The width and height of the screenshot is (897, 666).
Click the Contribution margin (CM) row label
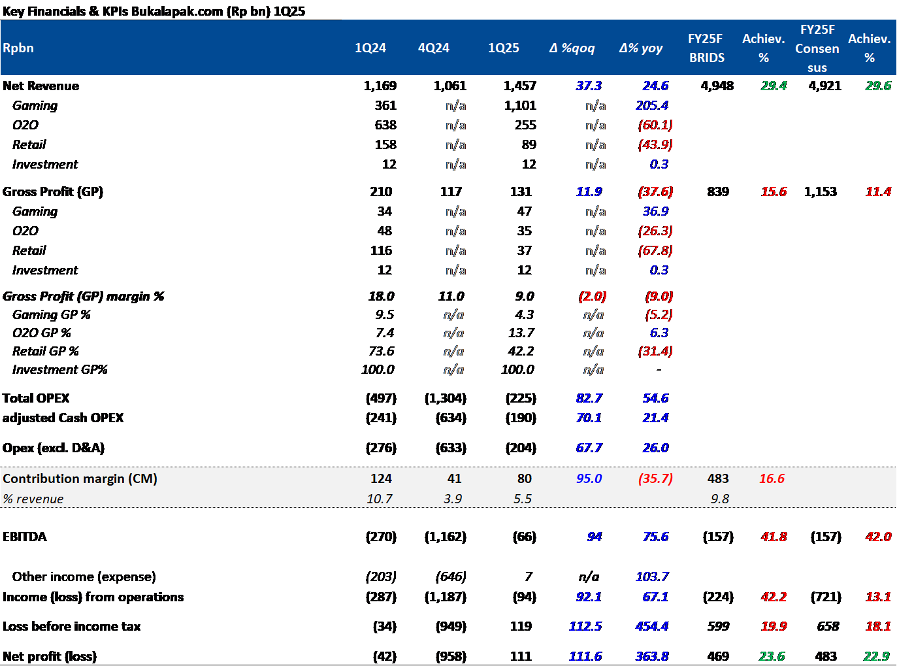coord(80,478)
